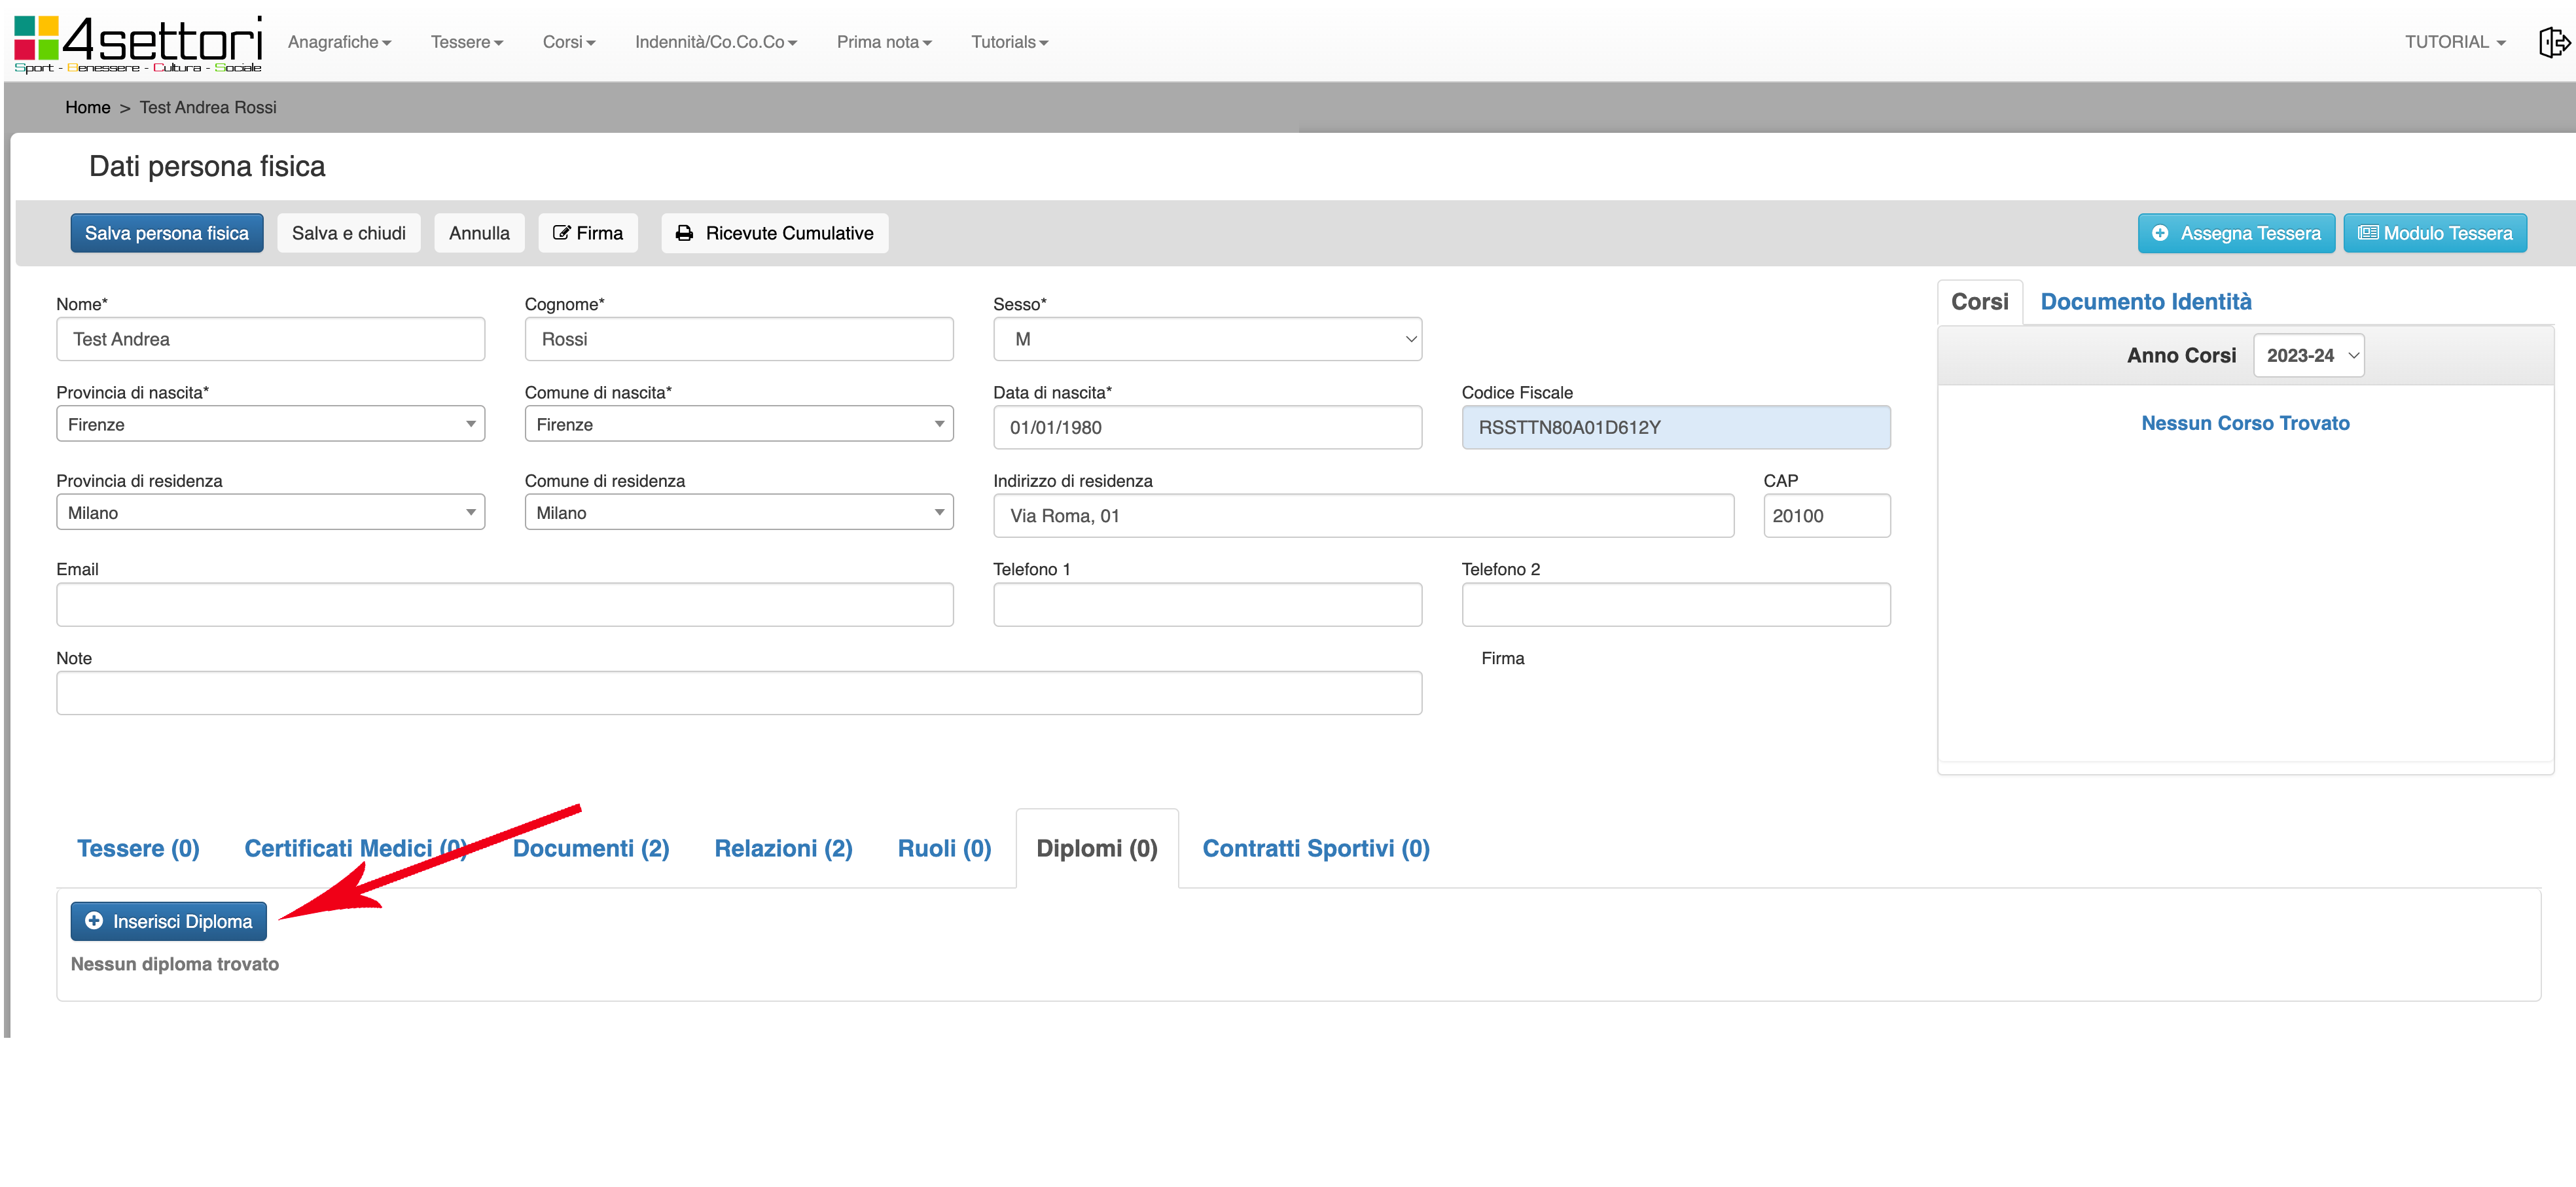2576x1187 pixels.
Task: Expand Provincia di nascita dropdown
Action: tap(270, 424)
